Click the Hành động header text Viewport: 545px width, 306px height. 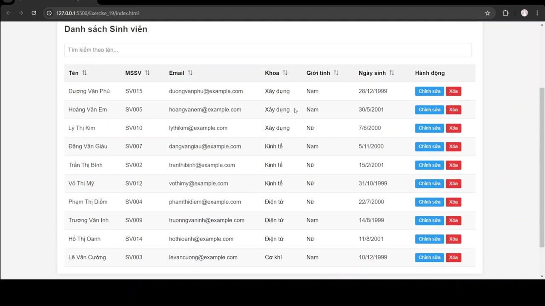(430, 73)
